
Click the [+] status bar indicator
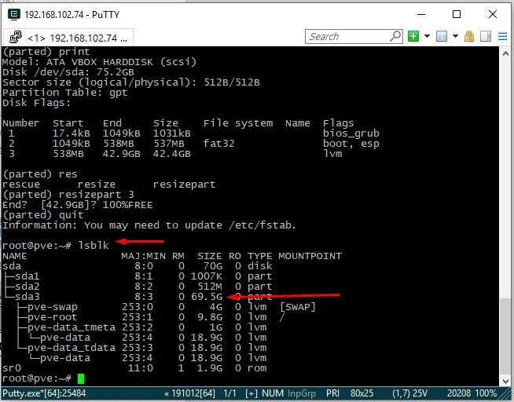(251, 393)
